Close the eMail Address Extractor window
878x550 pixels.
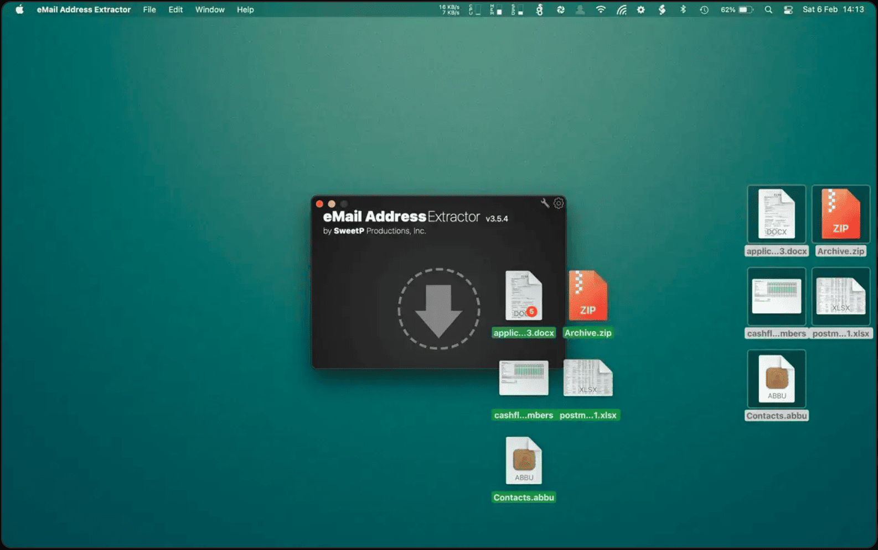coord(319,204)
